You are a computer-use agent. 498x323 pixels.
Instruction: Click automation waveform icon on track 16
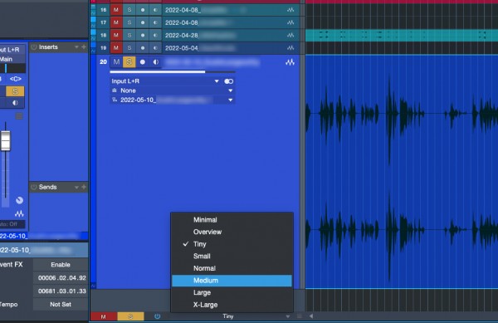(x=290, y=10)
